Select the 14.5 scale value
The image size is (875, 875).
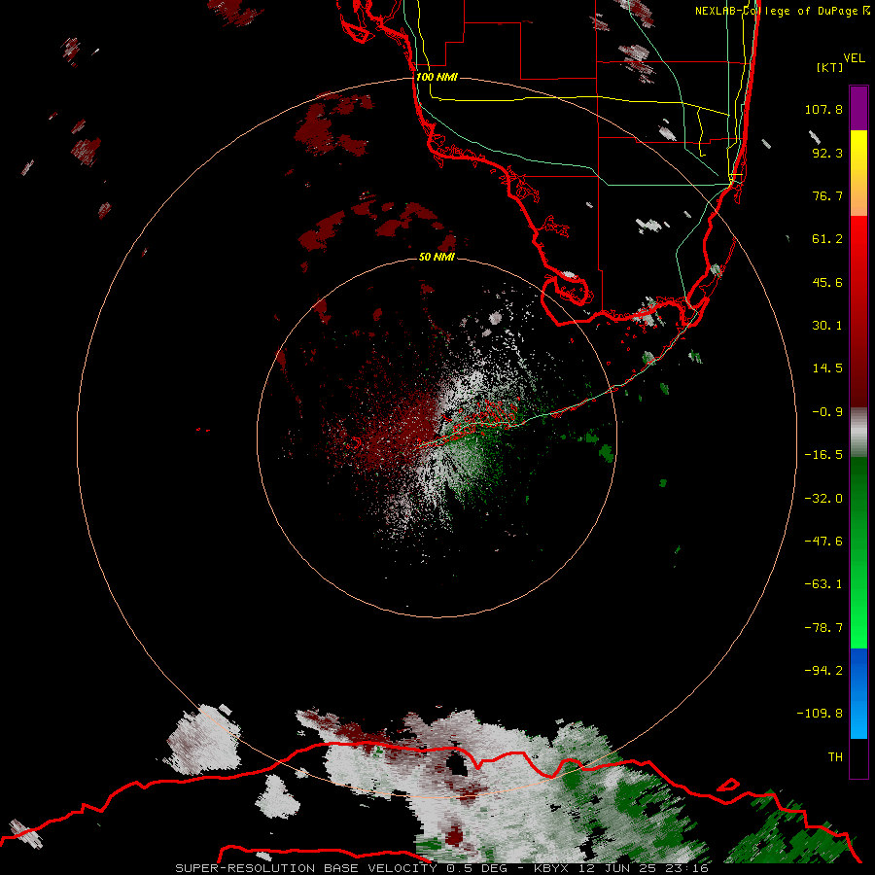827,368
